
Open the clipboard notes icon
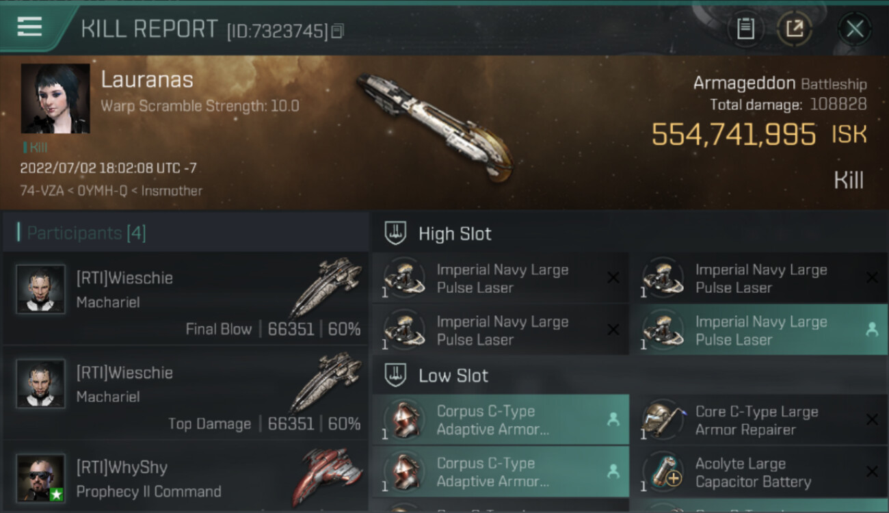pos(745,29)
